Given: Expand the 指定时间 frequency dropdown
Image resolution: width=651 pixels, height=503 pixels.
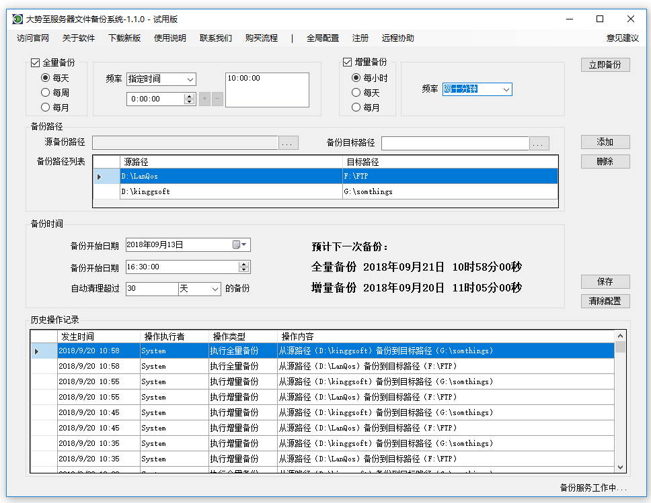Looking at the screenshot, I should pyautogui.click(x=189, y=79).
